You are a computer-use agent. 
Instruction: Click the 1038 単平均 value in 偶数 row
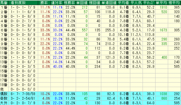point(163,94)
